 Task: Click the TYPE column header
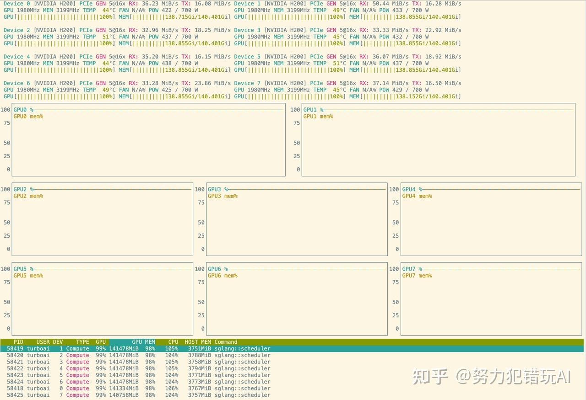[x=82, y=341]
